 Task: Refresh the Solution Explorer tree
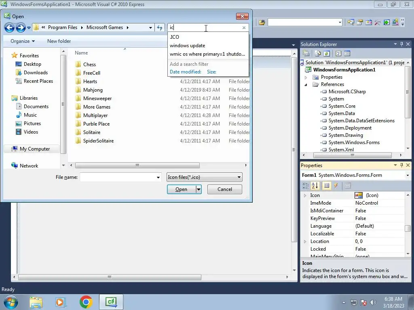(x=327, y=54)
